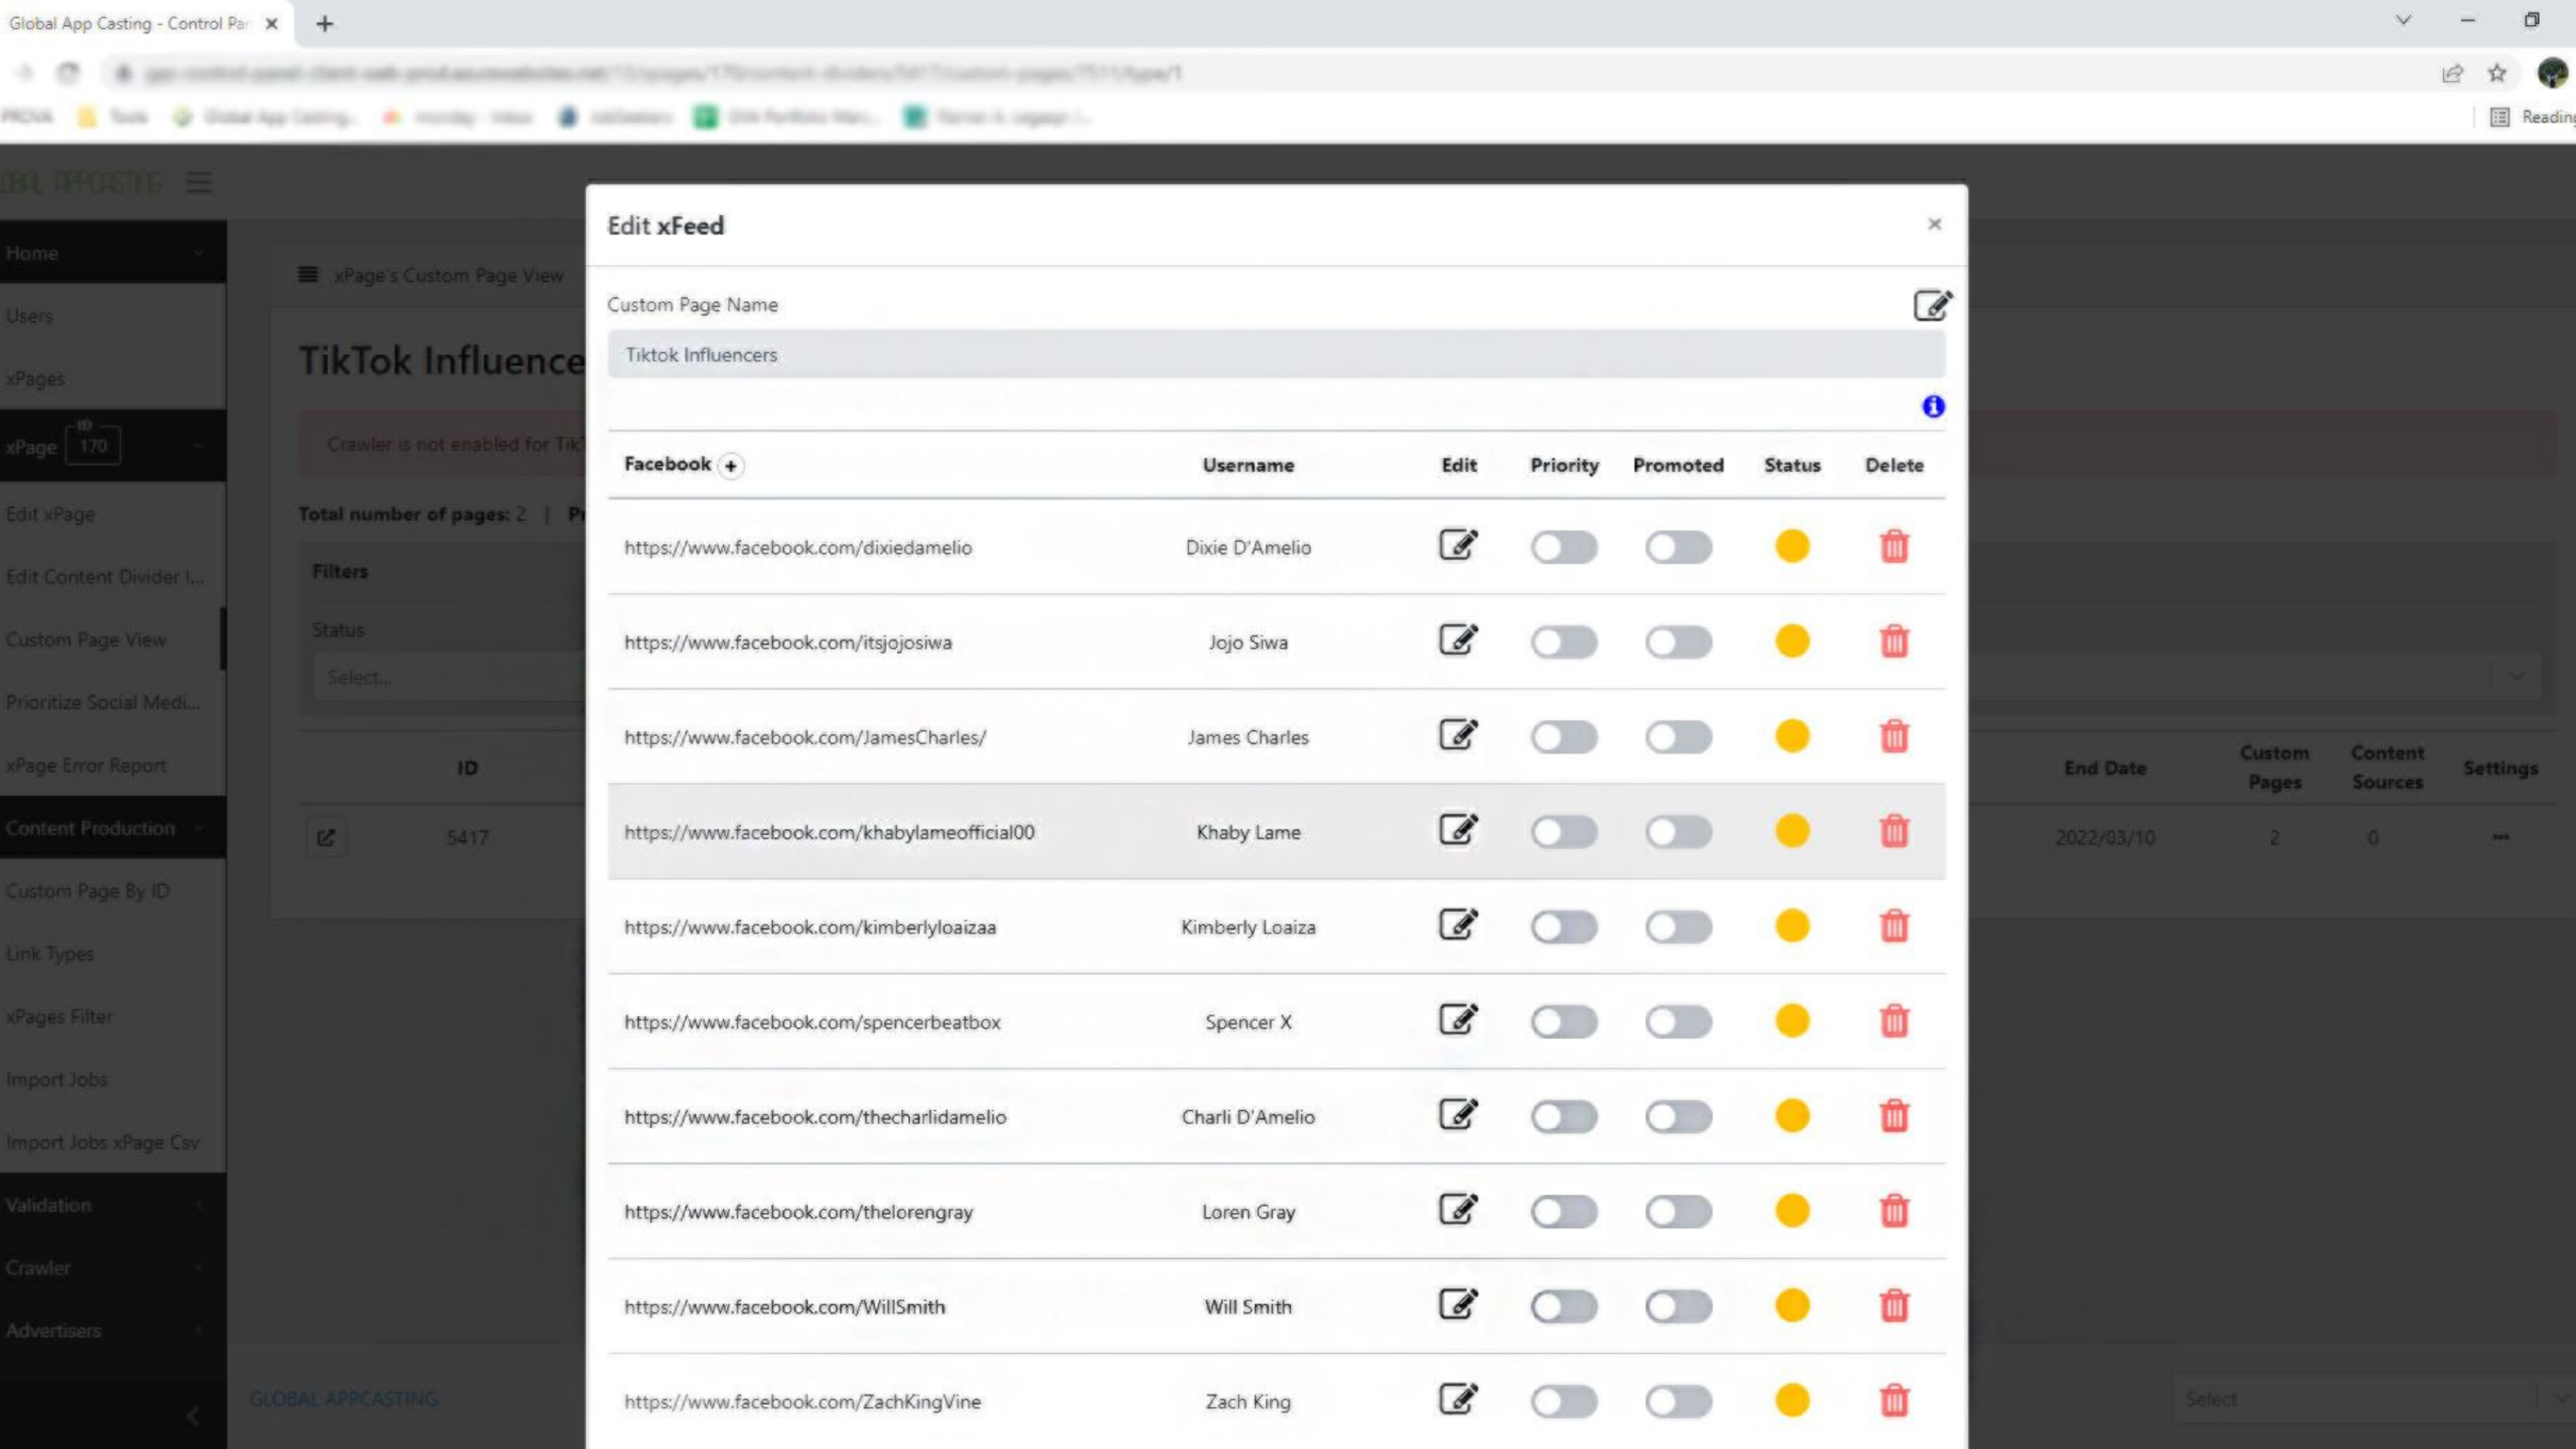This screenshot has height=1449, width=2576.
Task: Enable Priority toggle for James Charles
Action: (1564, 737)
